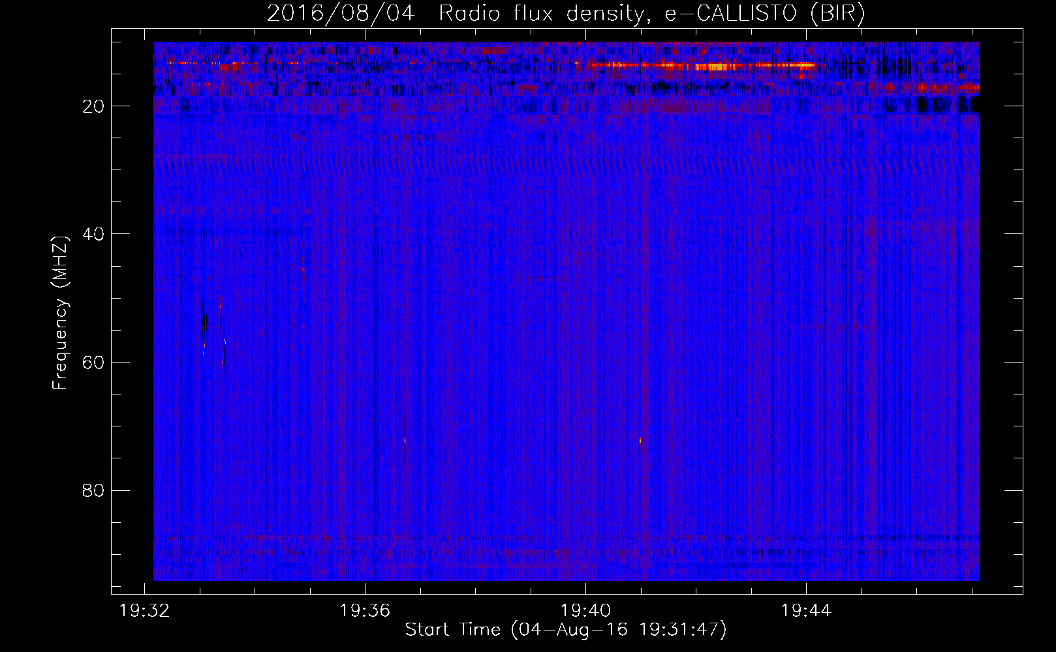
Task: Click the 19:36 time tick label
Action: 365,610
